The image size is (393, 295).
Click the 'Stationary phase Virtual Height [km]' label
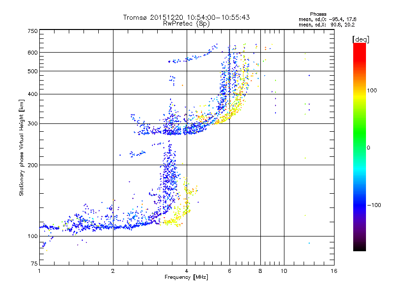pyautogui.click(x=22, y=147)
